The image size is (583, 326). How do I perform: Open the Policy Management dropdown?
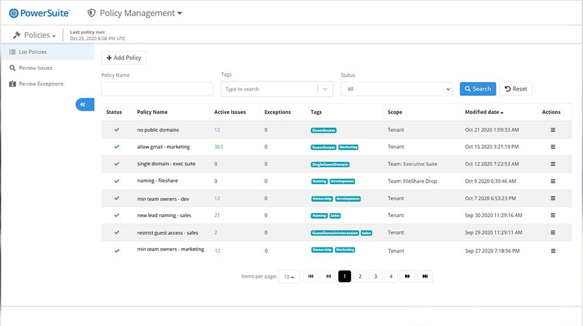[135, 13]
